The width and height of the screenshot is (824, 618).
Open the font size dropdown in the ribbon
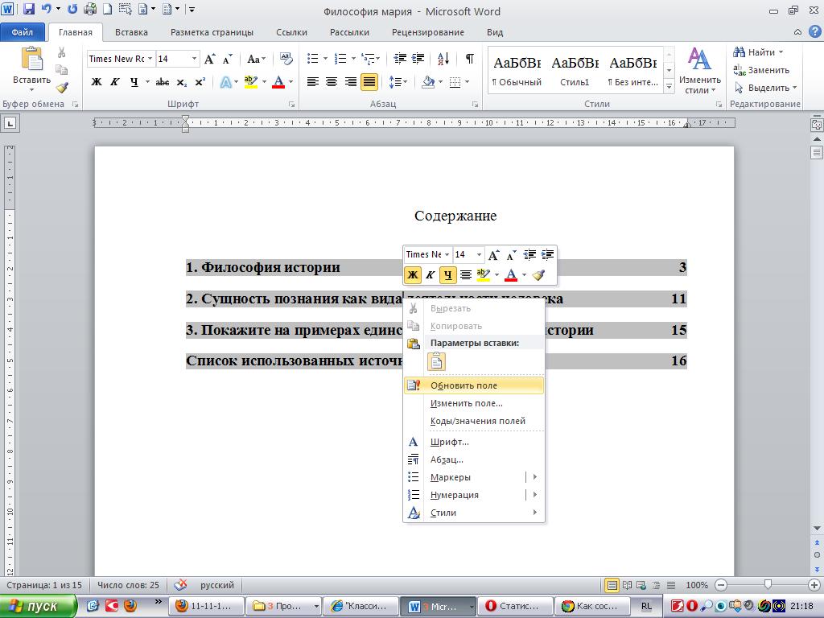[x=194, y=59]
